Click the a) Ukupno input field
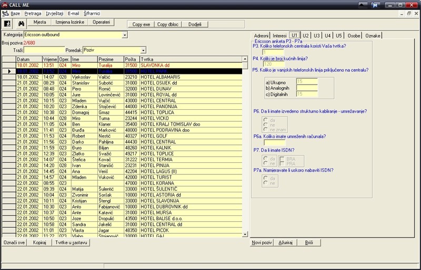Image resolution: width=421 pixels, height=270 pixels. 307,81
